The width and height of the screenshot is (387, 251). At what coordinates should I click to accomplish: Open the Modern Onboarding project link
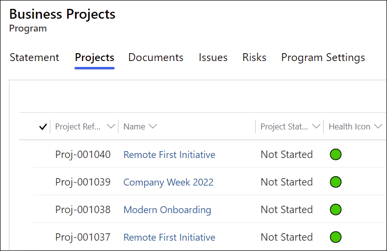tap(167, 210)
